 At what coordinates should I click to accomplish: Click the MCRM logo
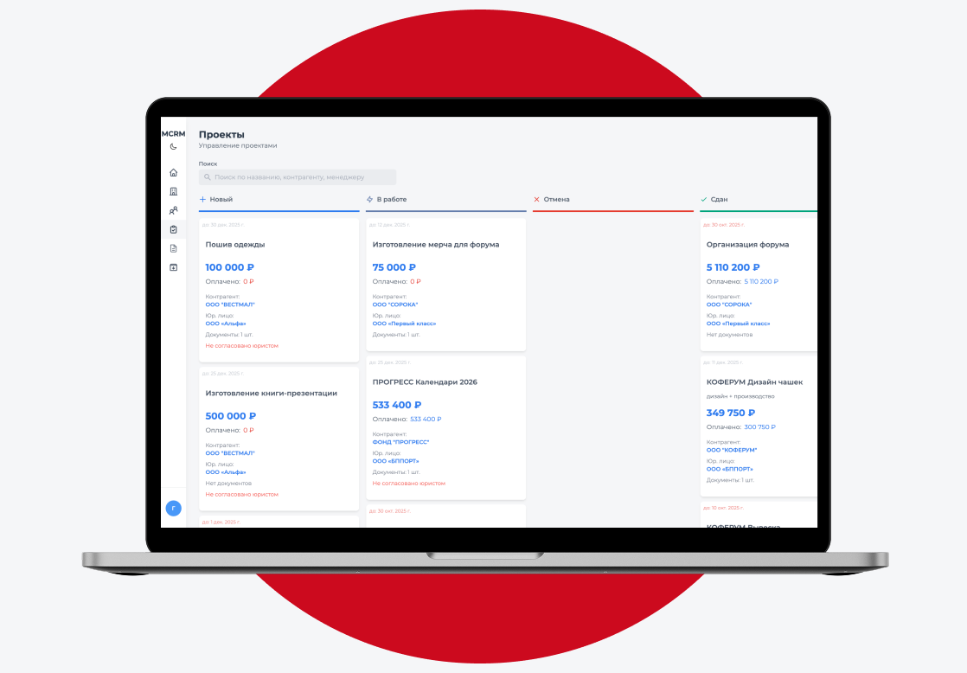point(173,134)
